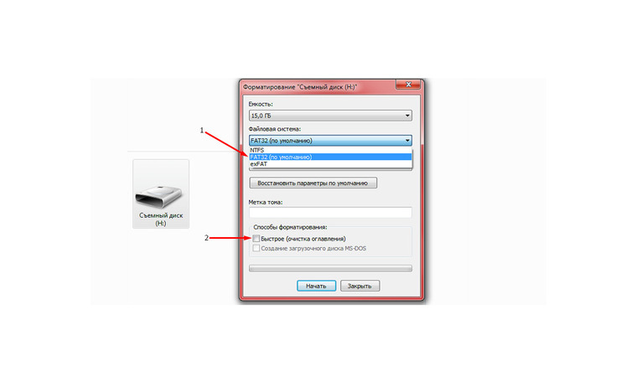Dismiss the dialog with the Закрыть button
Screen dimensions: 637x382
click(x=360, y=286)
